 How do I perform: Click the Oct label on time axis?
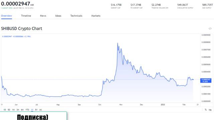tap(100, 105)
